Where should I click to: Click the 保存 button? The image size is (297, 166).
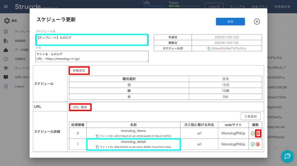pyautogui.click(x=230, y=22)
